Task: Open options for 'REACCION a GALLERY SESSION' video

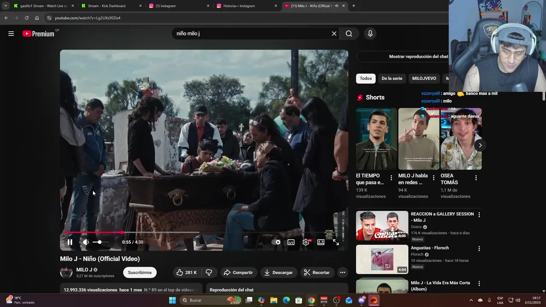Action: [479, 215]
